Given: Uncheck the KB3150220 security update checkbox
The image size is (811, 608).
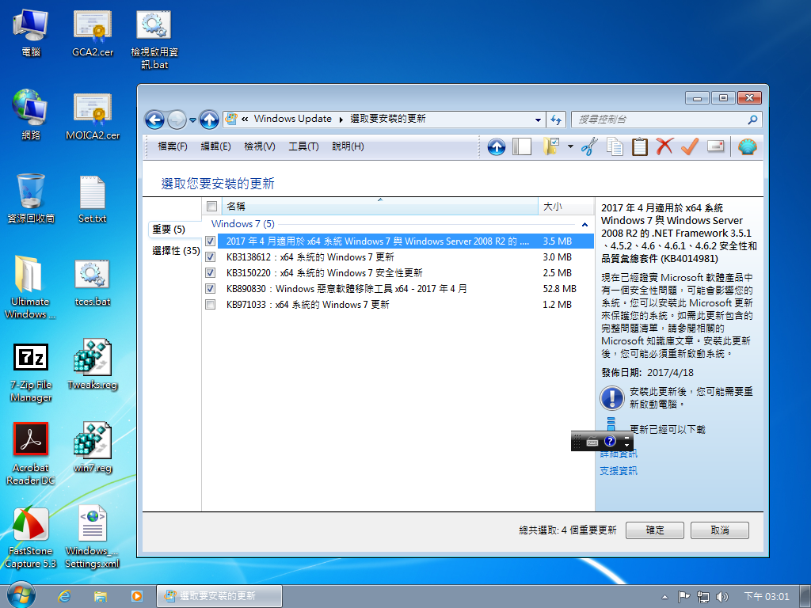Looking at the screenshot, I should click(210, 272).
